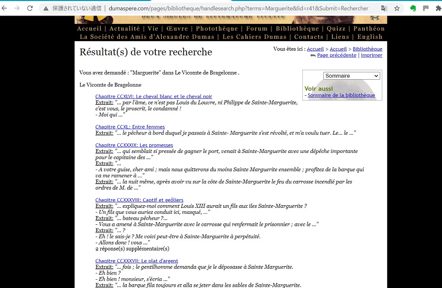Click Page précédente link

point(337,55)
